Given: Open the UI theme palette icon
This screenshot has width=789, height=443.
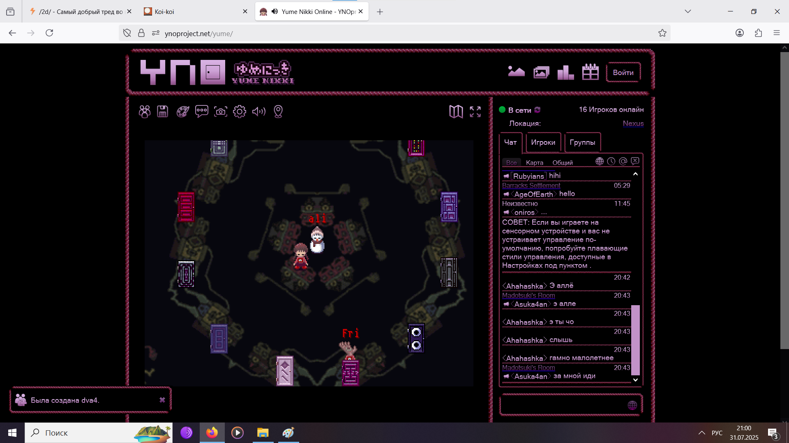Looking at the screenshot, I should [x=182, y=112].
